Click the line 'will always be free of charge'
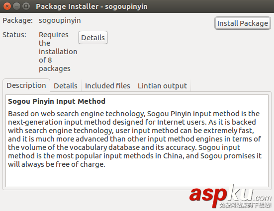Viewport: 274px width, 211px height. coord(57,164)
